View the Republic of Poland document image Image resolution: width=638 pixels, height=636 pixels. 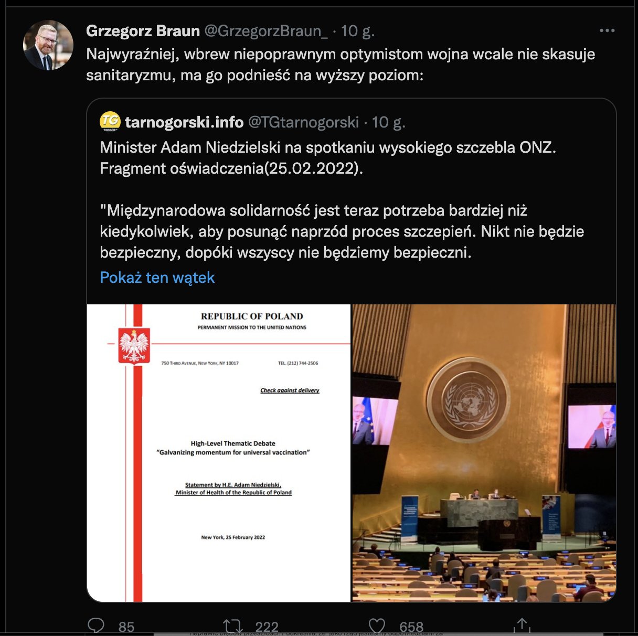pos(219,453)
